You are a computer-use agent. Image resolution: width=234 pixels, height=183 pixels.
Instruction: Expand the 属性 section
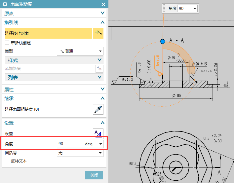[102, 89]
